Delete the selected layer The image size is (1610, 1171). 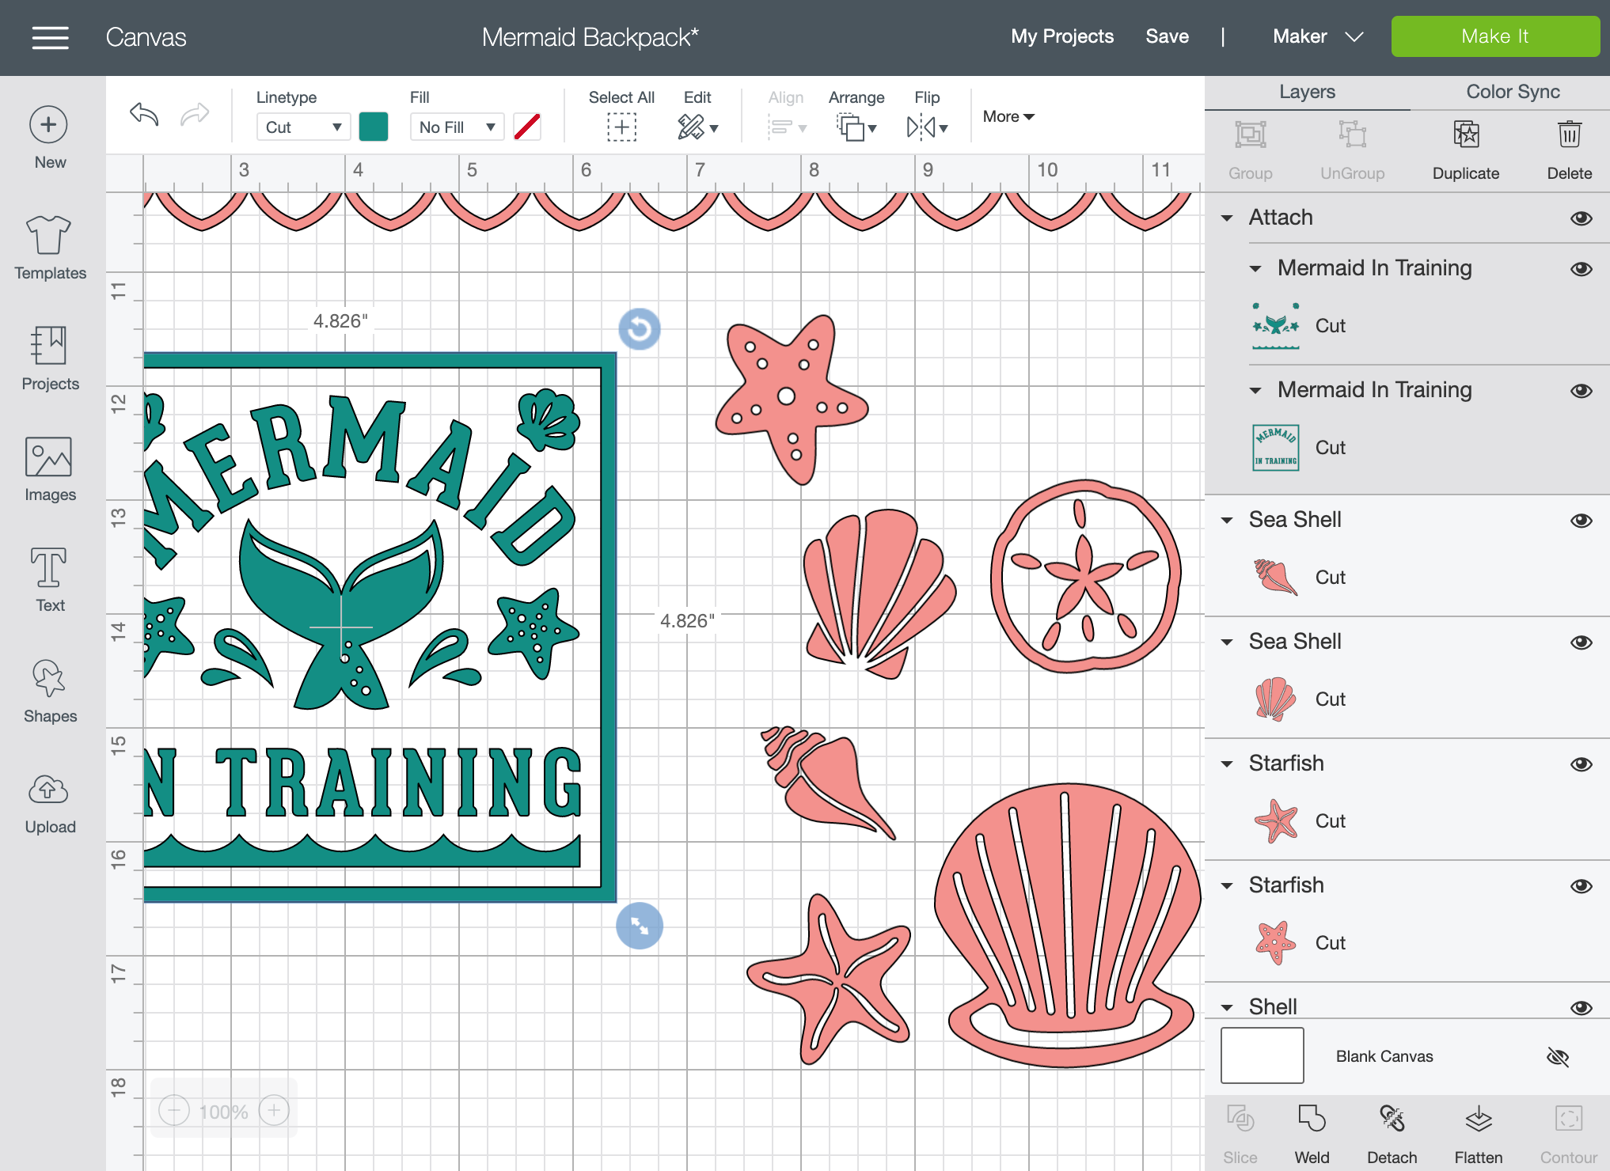(1569, 150)
